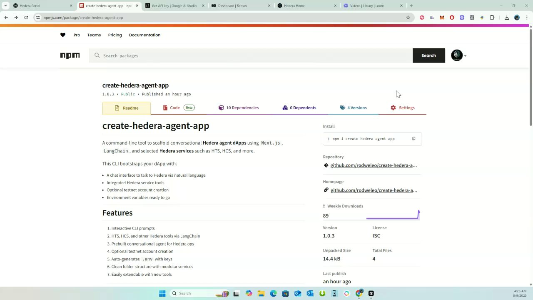Open File Explorer from the taskbar
The image size is (533, 300).
(261, 293)
